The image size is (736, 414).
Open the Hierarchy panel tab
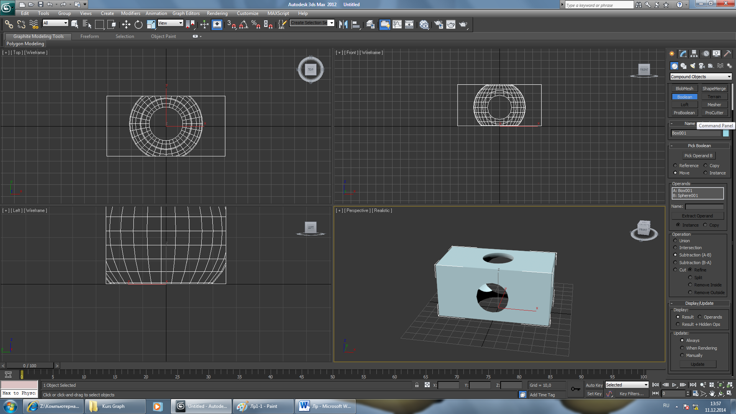click(x=694, y=54)
